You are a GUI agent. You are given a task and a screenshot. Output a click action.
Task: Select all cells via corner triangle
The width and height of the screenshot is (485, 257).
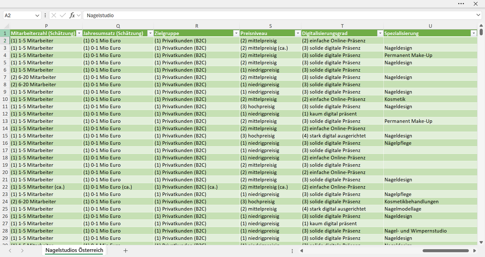[x=6, y=26]
